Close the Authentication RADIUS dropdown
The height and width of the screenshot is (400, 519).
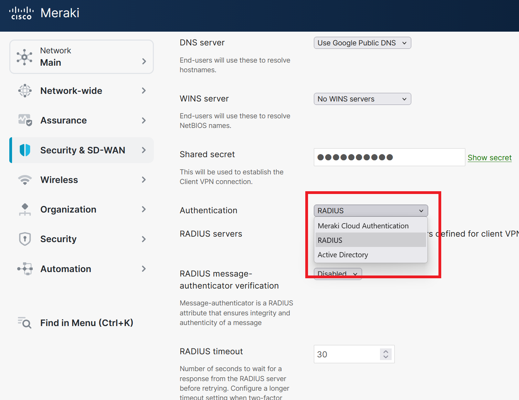pos(371,211)
